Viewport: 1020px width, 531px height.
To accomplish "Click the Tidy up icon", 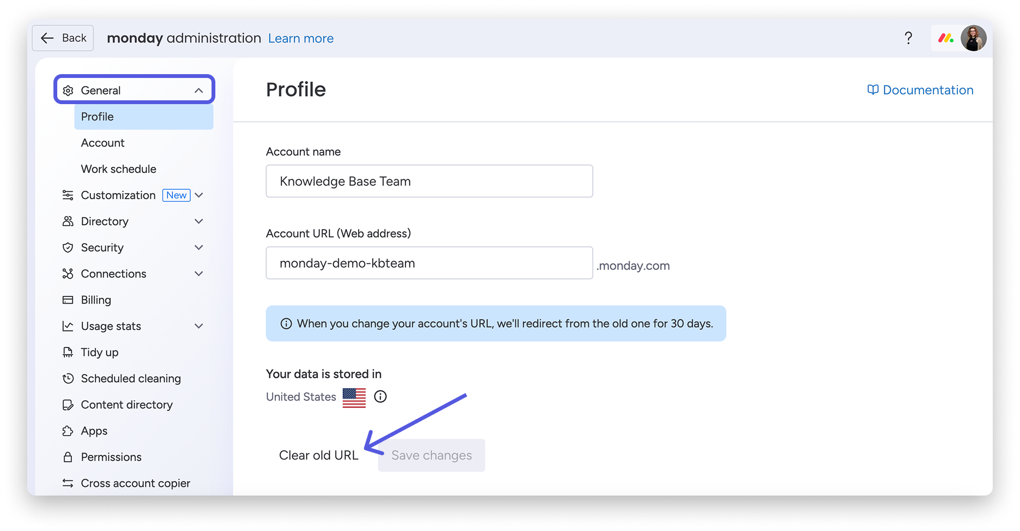I will pos(68,352).
